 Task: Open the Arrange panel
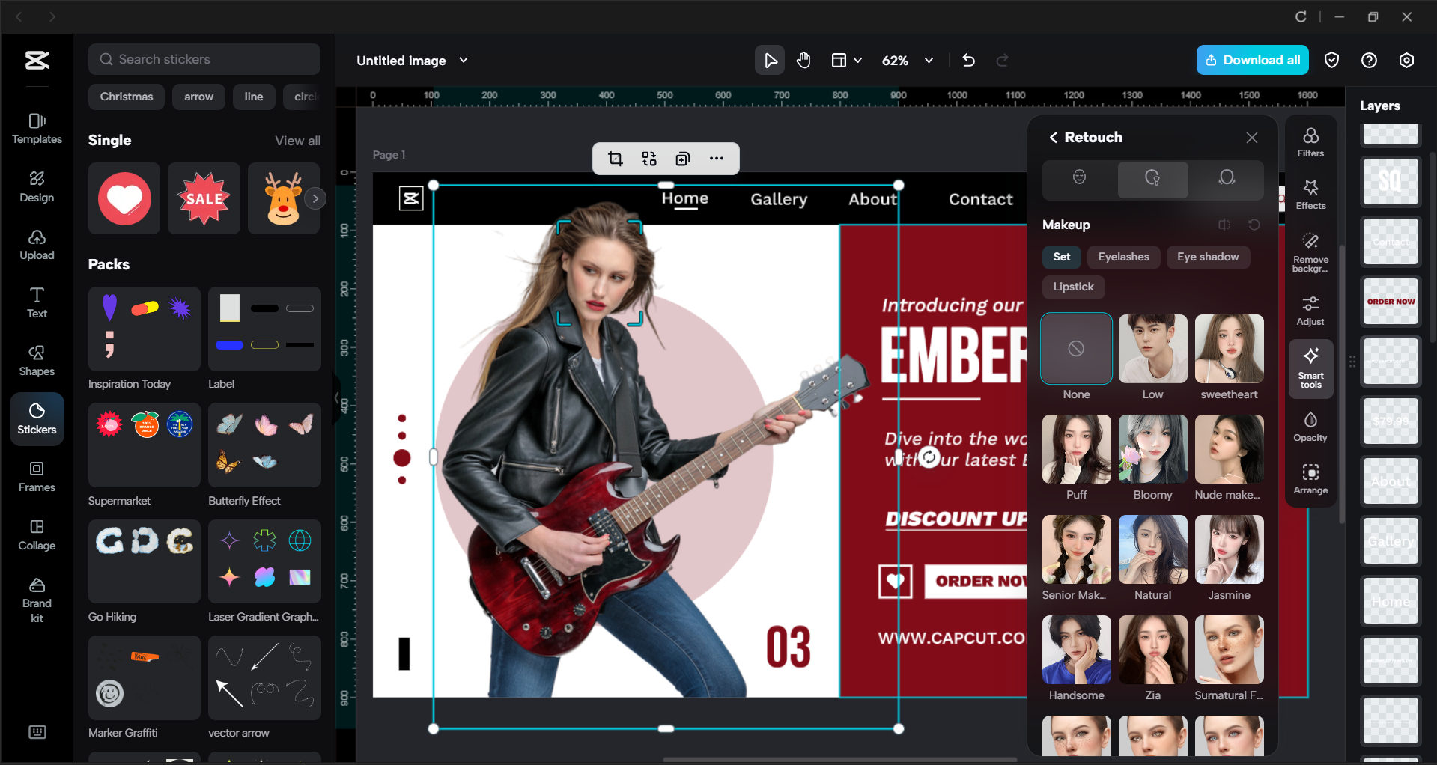click(1310, 479)
